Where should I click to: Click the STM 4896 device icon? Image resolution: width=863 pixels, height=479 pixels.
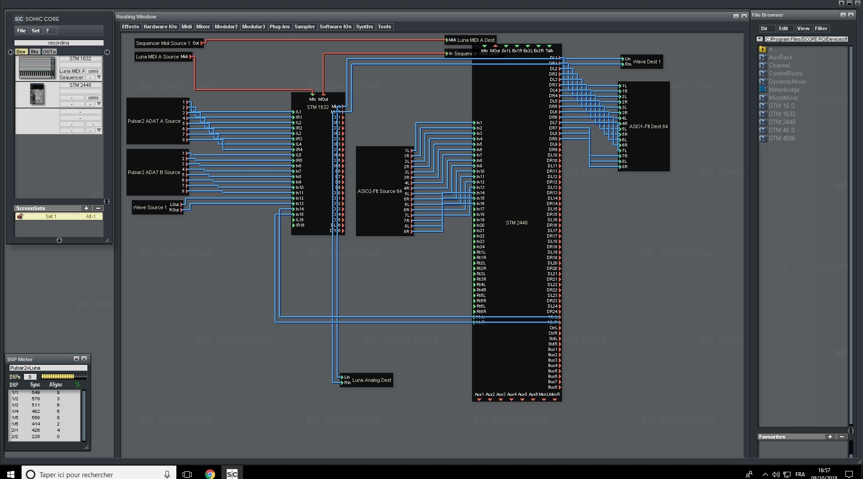point(763,139)
